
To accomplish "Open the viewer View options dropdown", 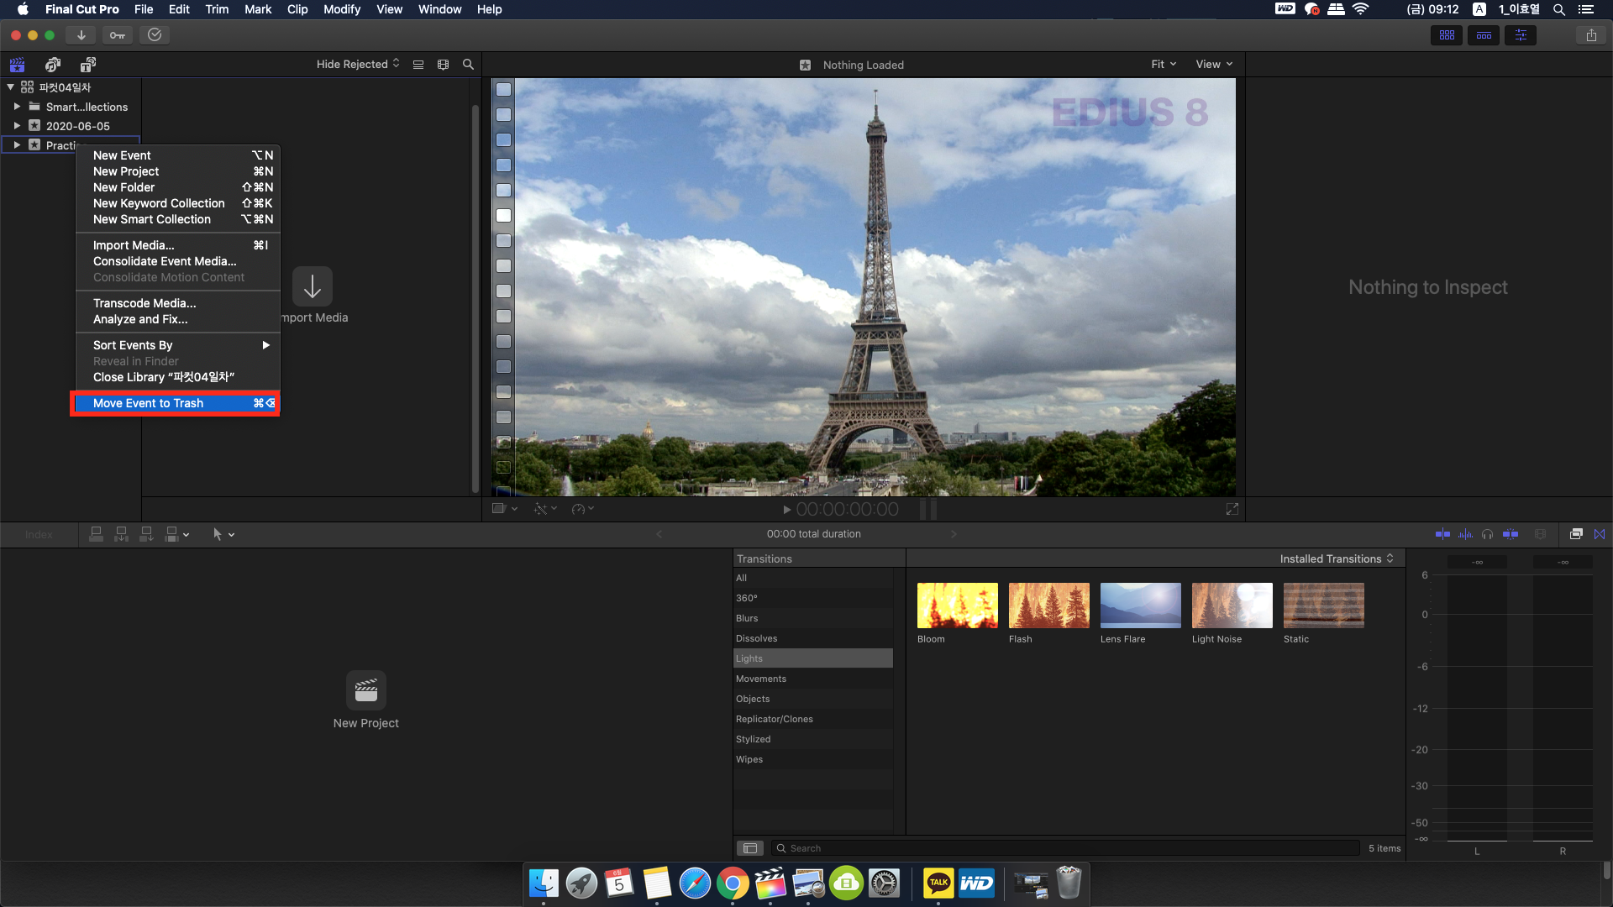I will 1214,65.
